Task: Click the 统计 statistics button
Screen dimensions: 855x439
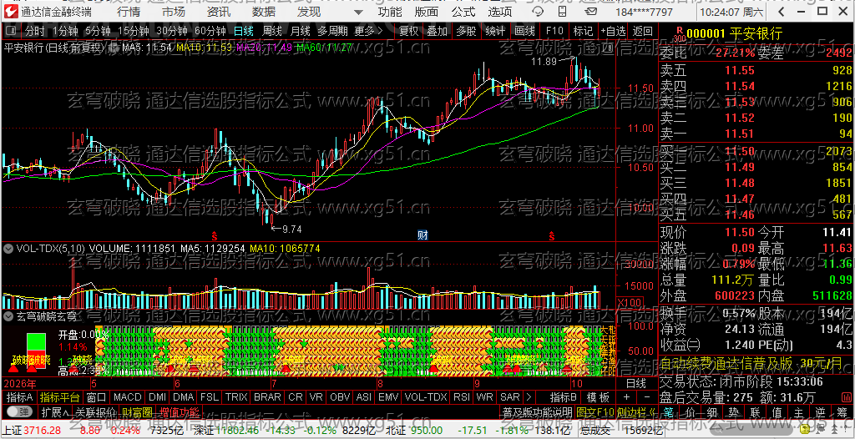Action: coord(495,31)
